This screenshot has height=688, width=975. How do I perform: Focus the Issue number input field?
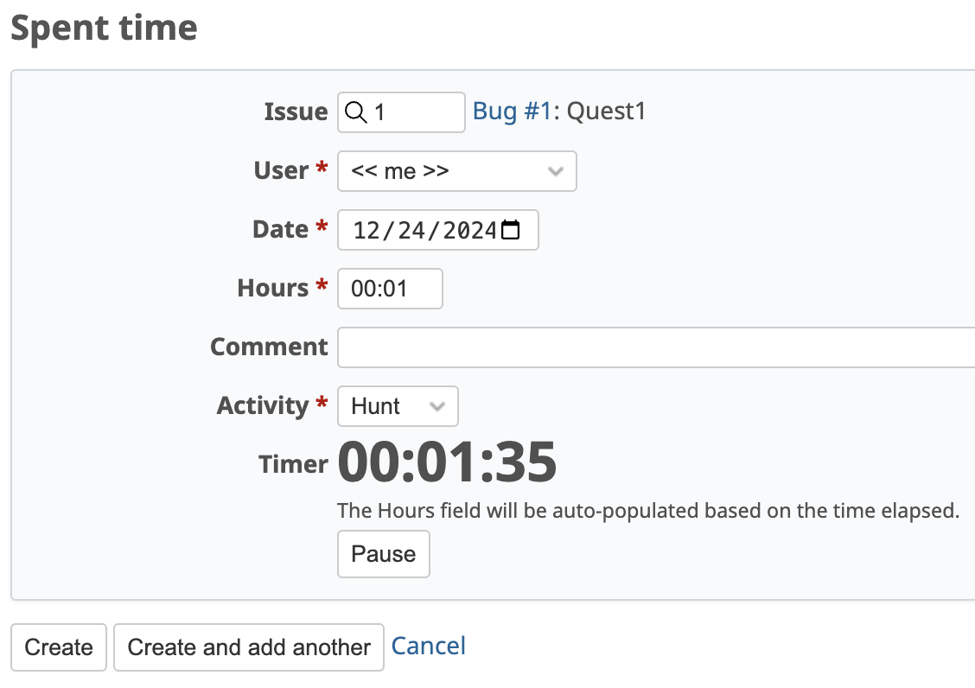pos(401,112)
